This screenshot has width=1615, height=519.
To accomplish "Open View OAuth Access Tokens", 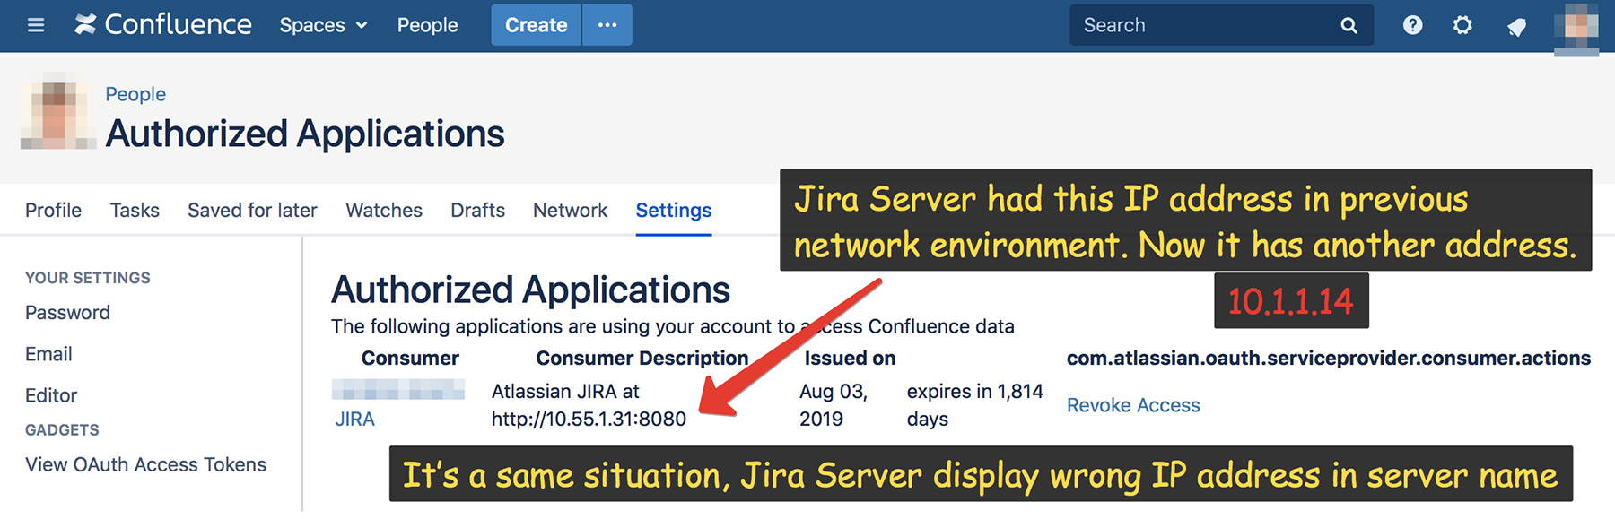I will click(145, 464).
